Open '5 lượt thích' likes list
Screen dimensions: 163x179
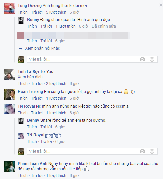[x=56, y=12]
